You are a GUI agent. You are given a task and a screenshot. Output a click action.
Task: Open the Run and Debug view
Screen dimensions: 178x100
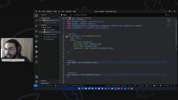[36, 31]
